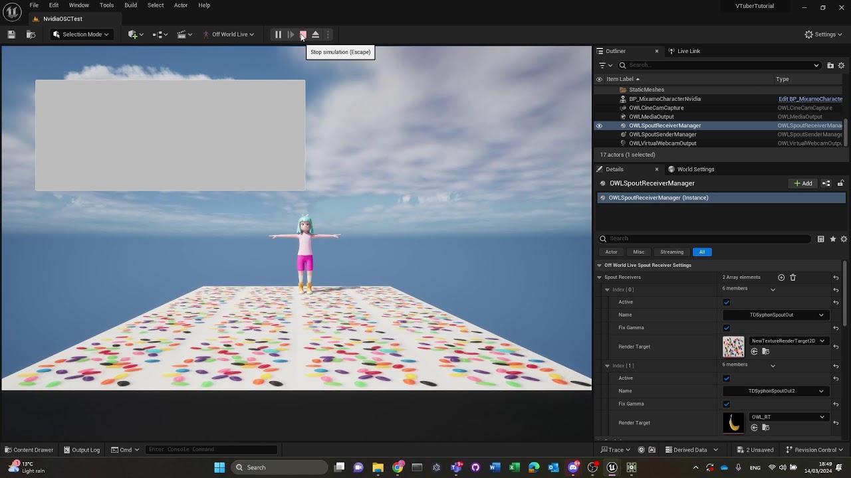Open the Edit BP_MixamoCharacter blueprint link
Viewport: 851px width, 478px height.
tap(810, 99)
